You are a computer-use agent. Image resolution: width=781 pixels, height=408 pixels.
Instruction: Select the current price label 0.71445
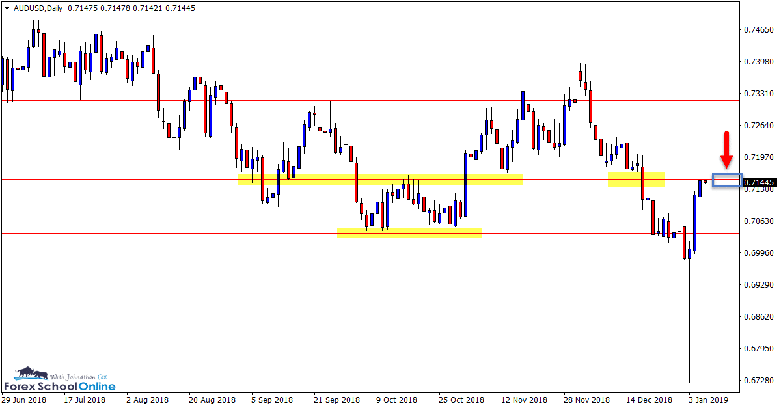(x=759, y=183)
